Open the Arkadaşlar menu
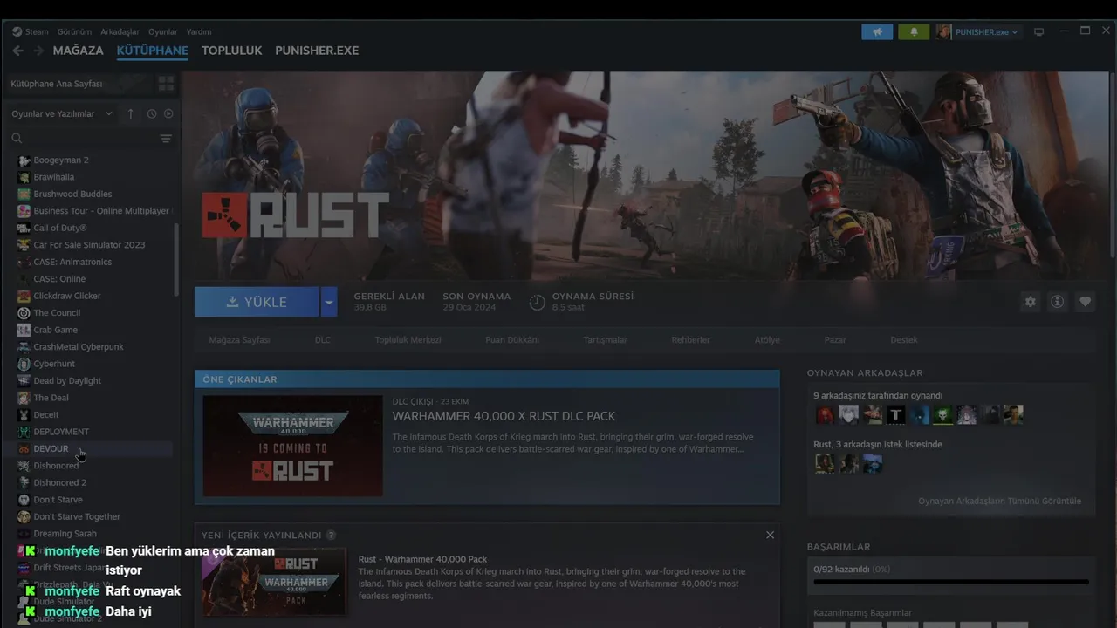The image size is (1117, 628). [120, 31]
